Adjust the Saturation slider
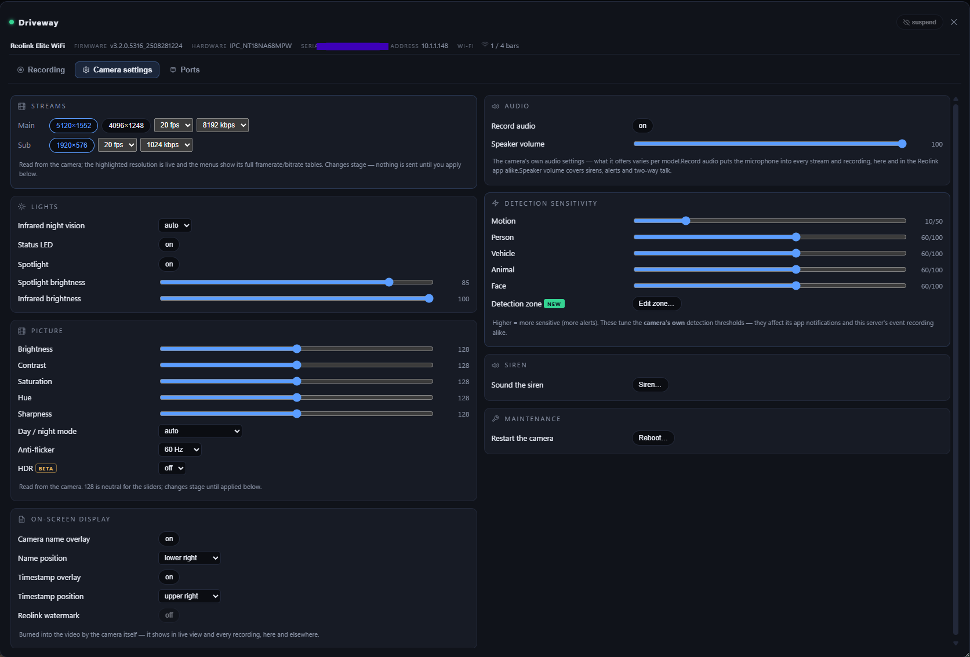Screen dimensions: 970x657 click(x=296, y=381)
